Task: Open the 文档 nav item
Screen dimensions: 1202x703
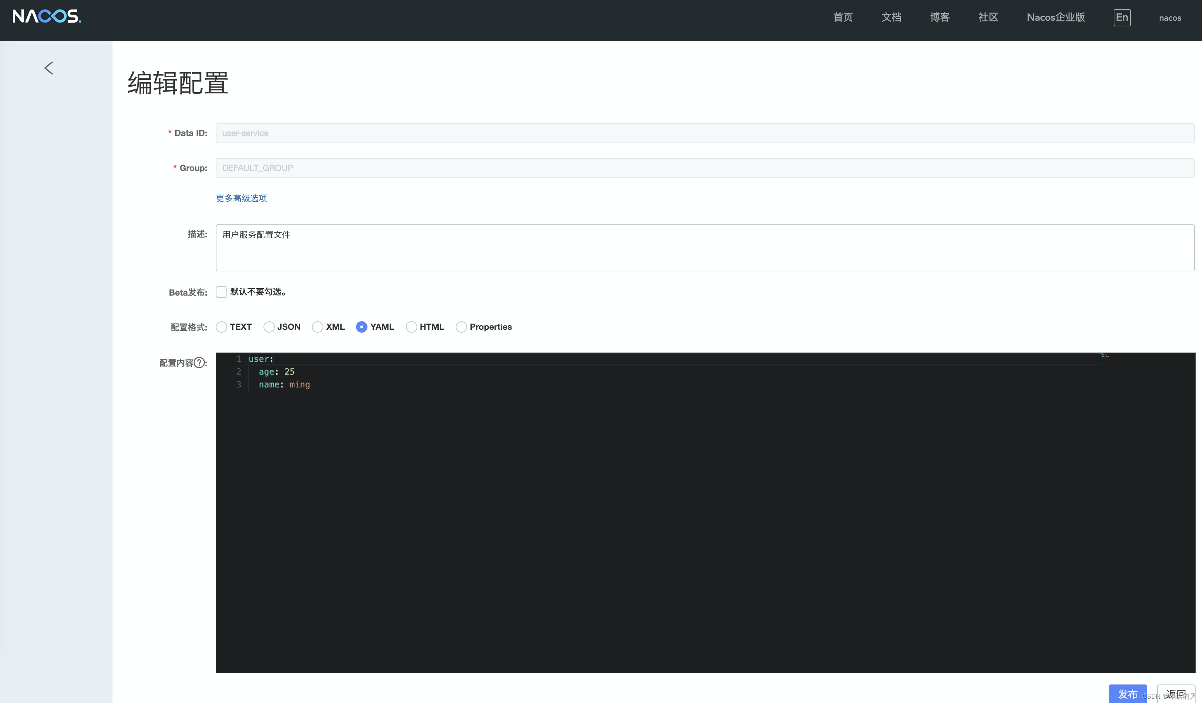Action: pos(891,18)
